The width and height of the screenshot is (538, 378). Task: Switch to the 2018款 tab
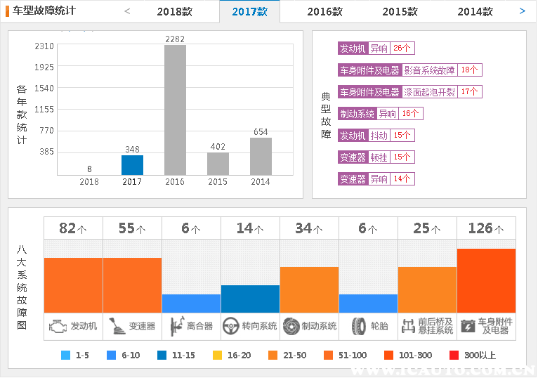tap(174, 12)
